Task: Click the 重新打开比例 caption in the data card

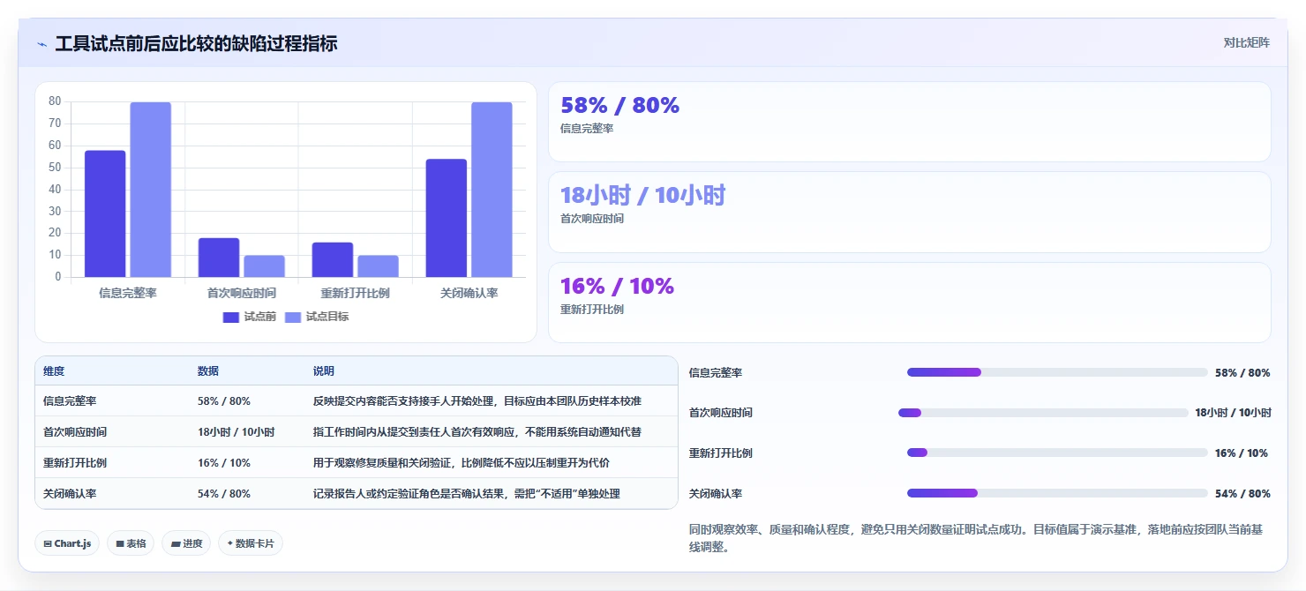Action: [592, 310]
